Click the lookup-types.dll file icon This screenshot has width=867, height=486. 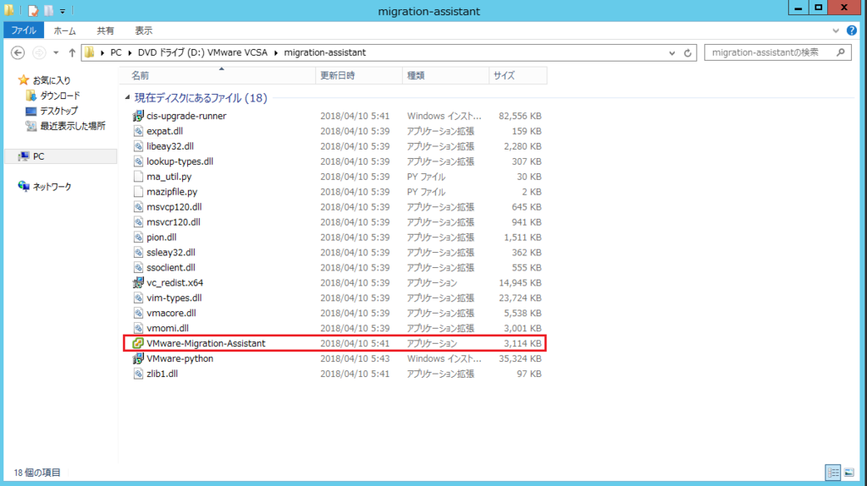138,161
